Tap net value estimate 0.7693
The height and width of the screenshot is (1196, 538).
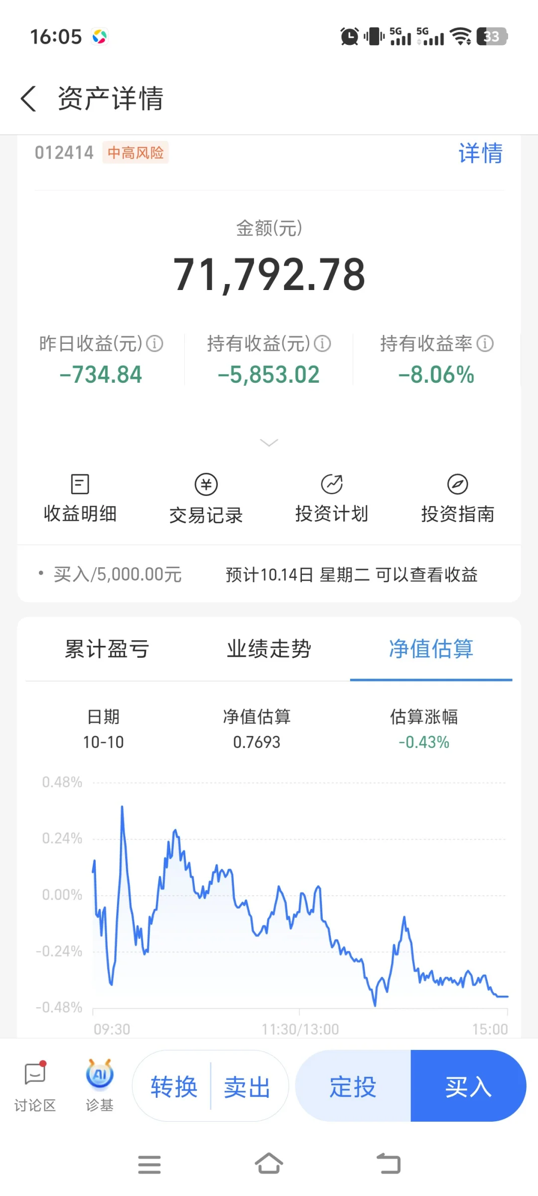(257, 742)
